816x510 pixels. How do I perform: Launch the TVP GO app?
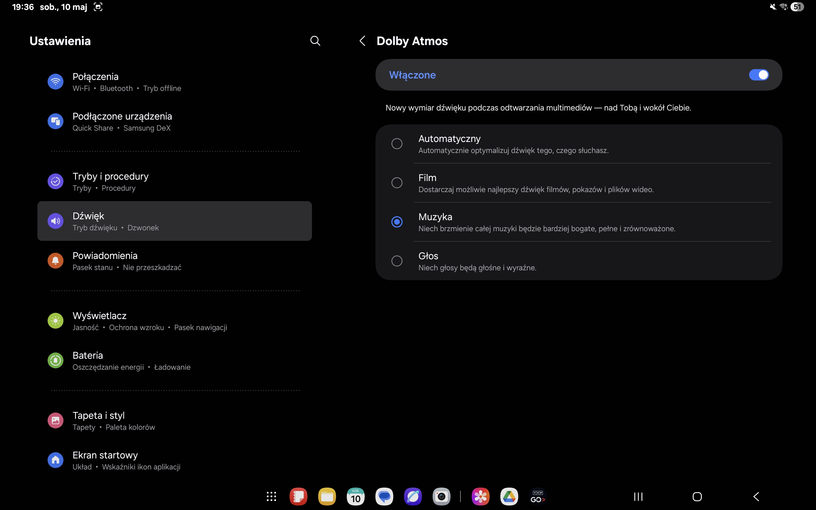pyautogui.click(x=538, y=496)
